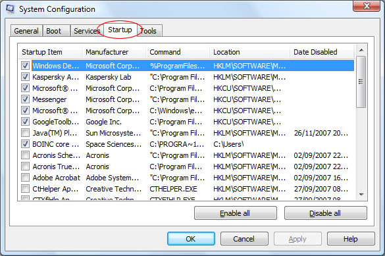The image size is (385, 256).
Task: Switch to the General tab
Action: [x=26, y=31]
